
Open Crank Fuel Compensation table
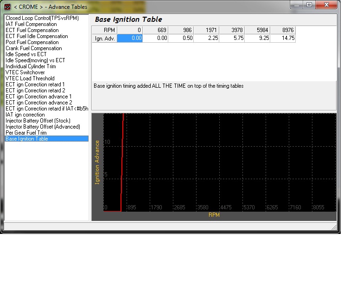point(34,48)
